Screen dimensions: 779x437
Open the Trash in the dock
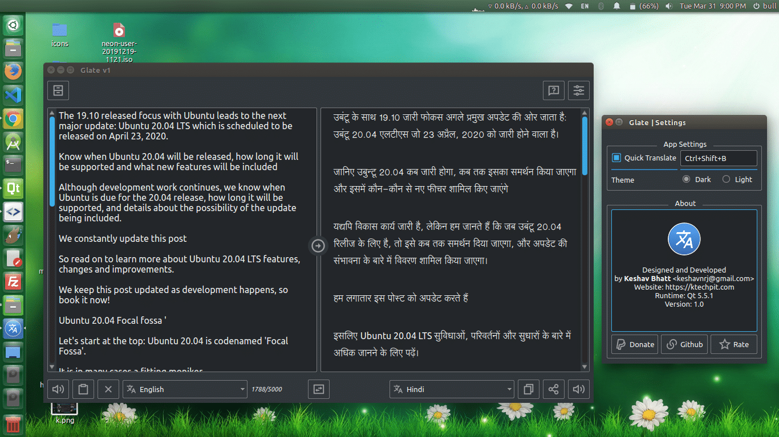pyautogui.click(x=13, y=424)
